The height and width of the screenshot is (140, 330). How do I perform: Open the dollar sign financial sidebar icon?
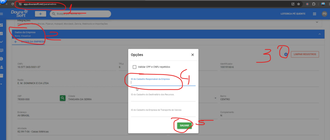pos(2,59)
